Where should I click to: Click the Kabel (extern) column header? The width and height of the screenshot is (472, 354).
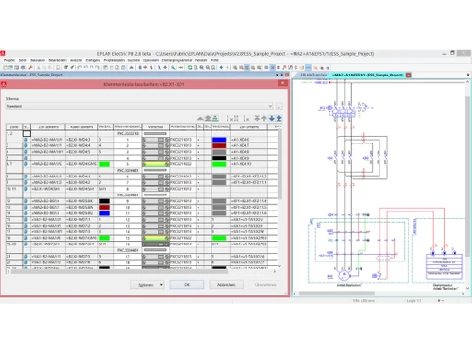(x=81, y=126)
